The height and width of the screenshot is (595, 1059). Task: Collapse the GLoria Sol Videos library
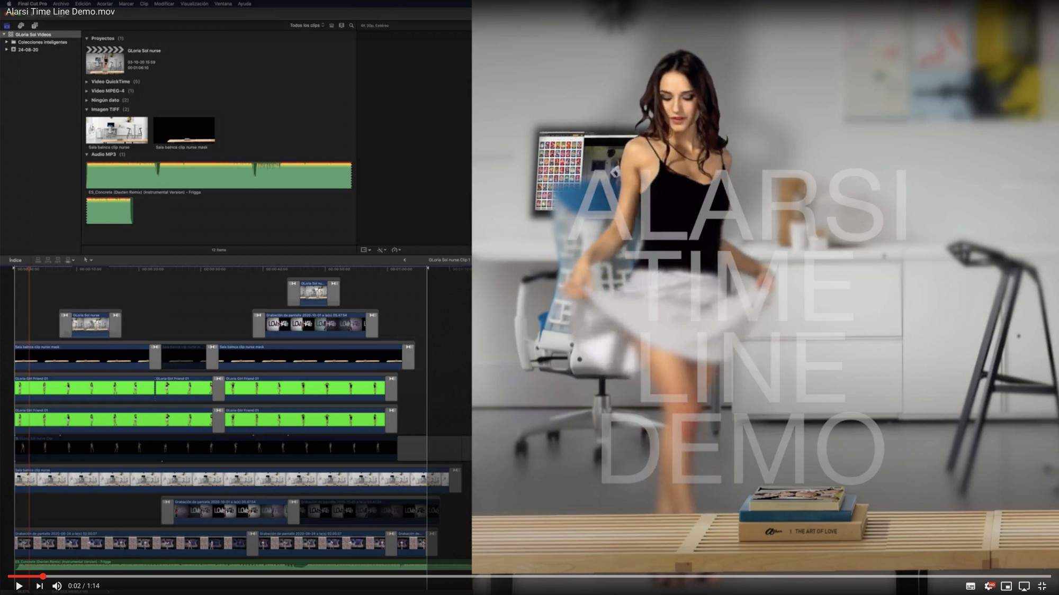click(x=4, y=34)
